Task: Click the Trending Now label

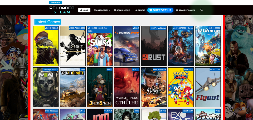Action: point(55,3)
